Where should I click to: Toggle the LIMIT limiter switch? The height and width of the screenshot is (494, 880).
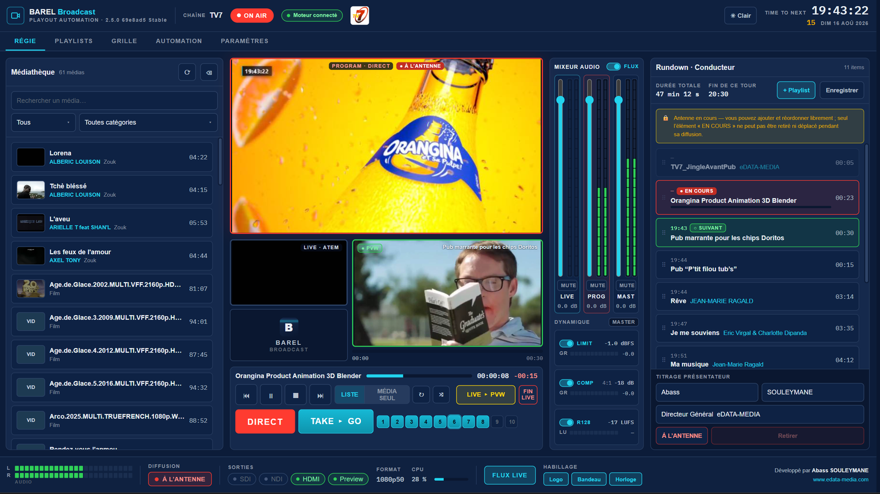click(566, 343)
